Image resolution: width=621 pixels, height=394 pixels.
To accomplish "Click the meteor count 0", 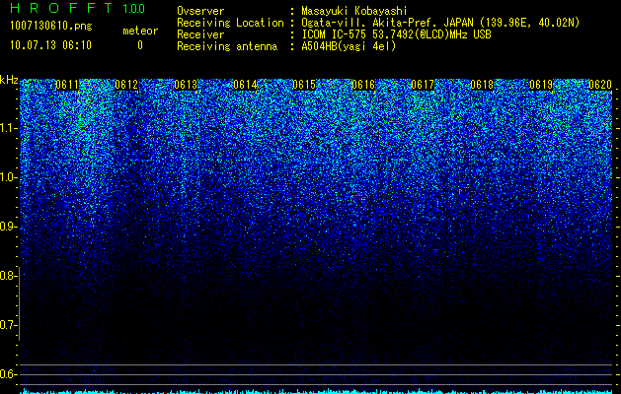I will [x=140, y=45].
